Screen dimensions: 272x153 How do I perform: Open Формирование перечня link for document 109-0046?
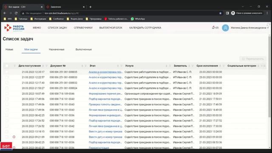(x=105, y=93)
